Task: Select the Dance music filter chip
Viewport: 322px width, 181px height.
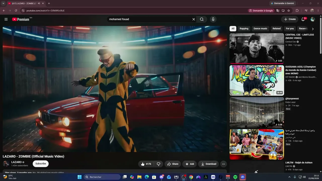Action: 260,29
